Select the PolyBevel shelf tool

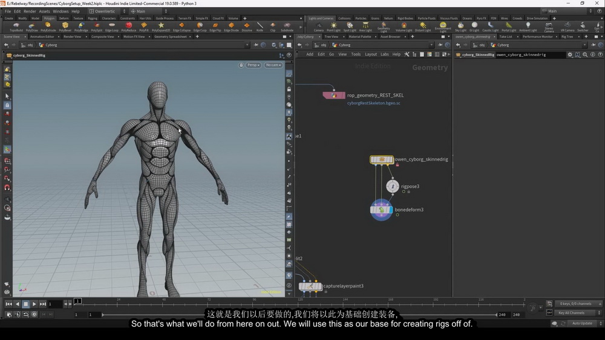pos(65,27)
